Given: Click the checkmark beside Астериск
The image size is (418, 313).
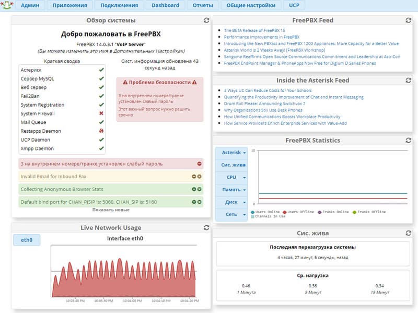Looking at the screenshot, I should coord(101,69).
